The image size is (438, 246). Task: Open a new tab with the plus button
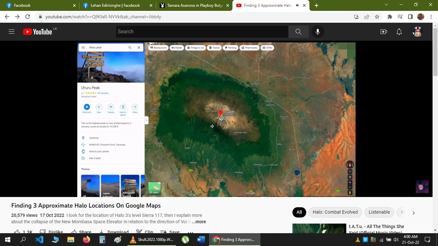(316, 5)
